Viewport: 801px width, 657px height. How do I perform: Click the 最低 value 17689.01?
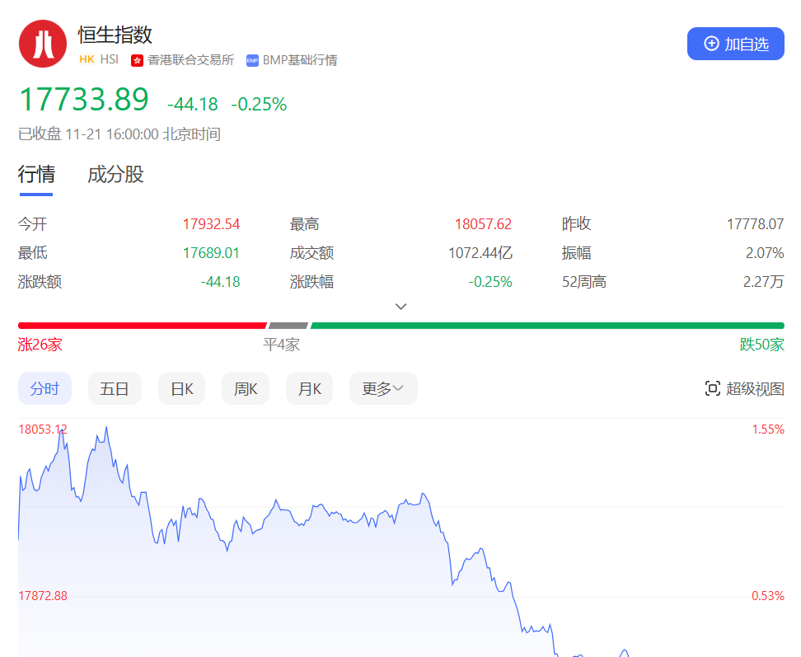coord(211,253)
